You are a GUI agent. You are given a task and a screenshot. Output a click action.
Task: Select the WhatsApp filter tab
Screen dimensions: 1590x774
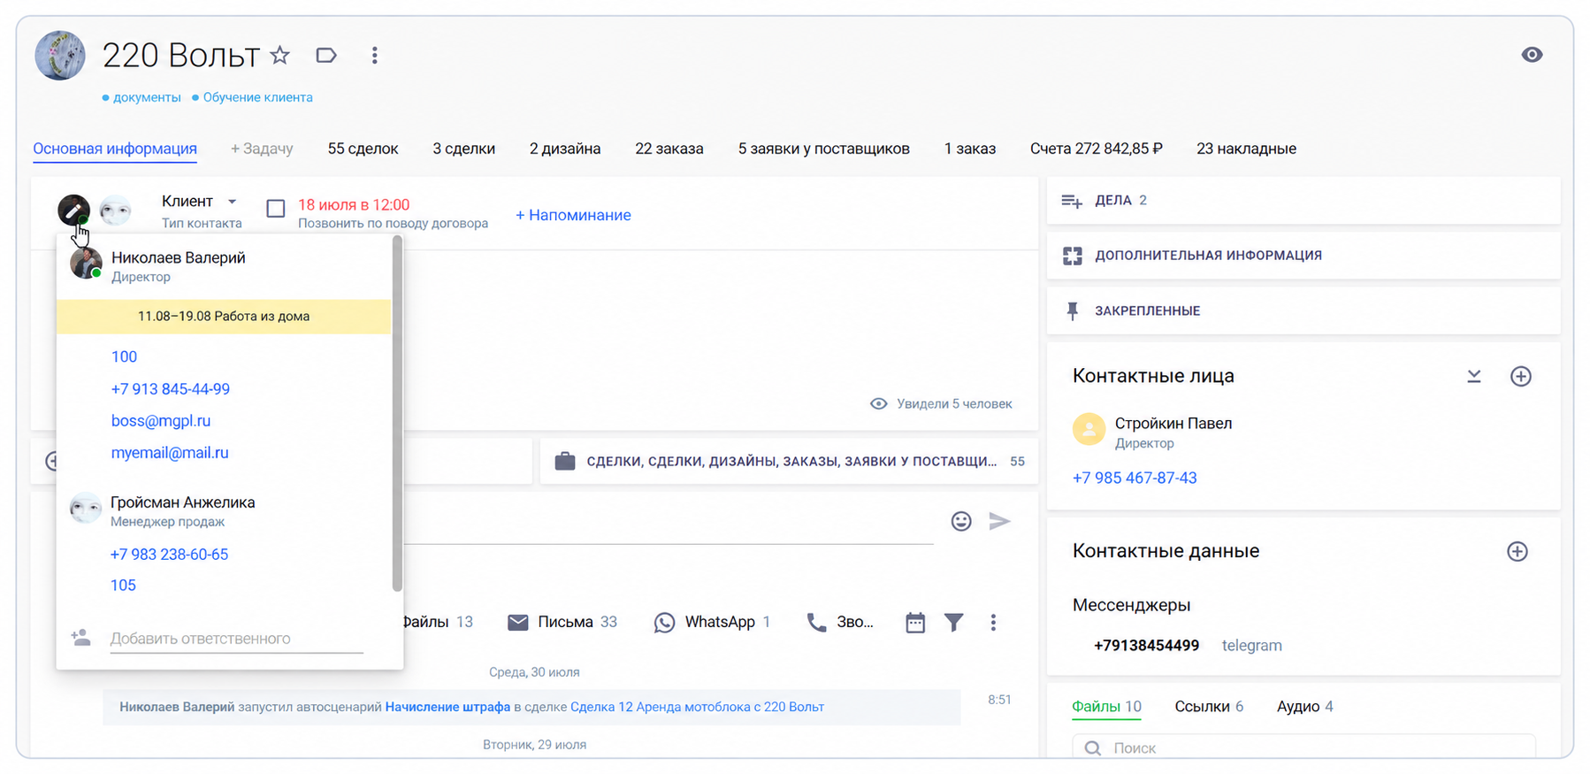[712, 622]
